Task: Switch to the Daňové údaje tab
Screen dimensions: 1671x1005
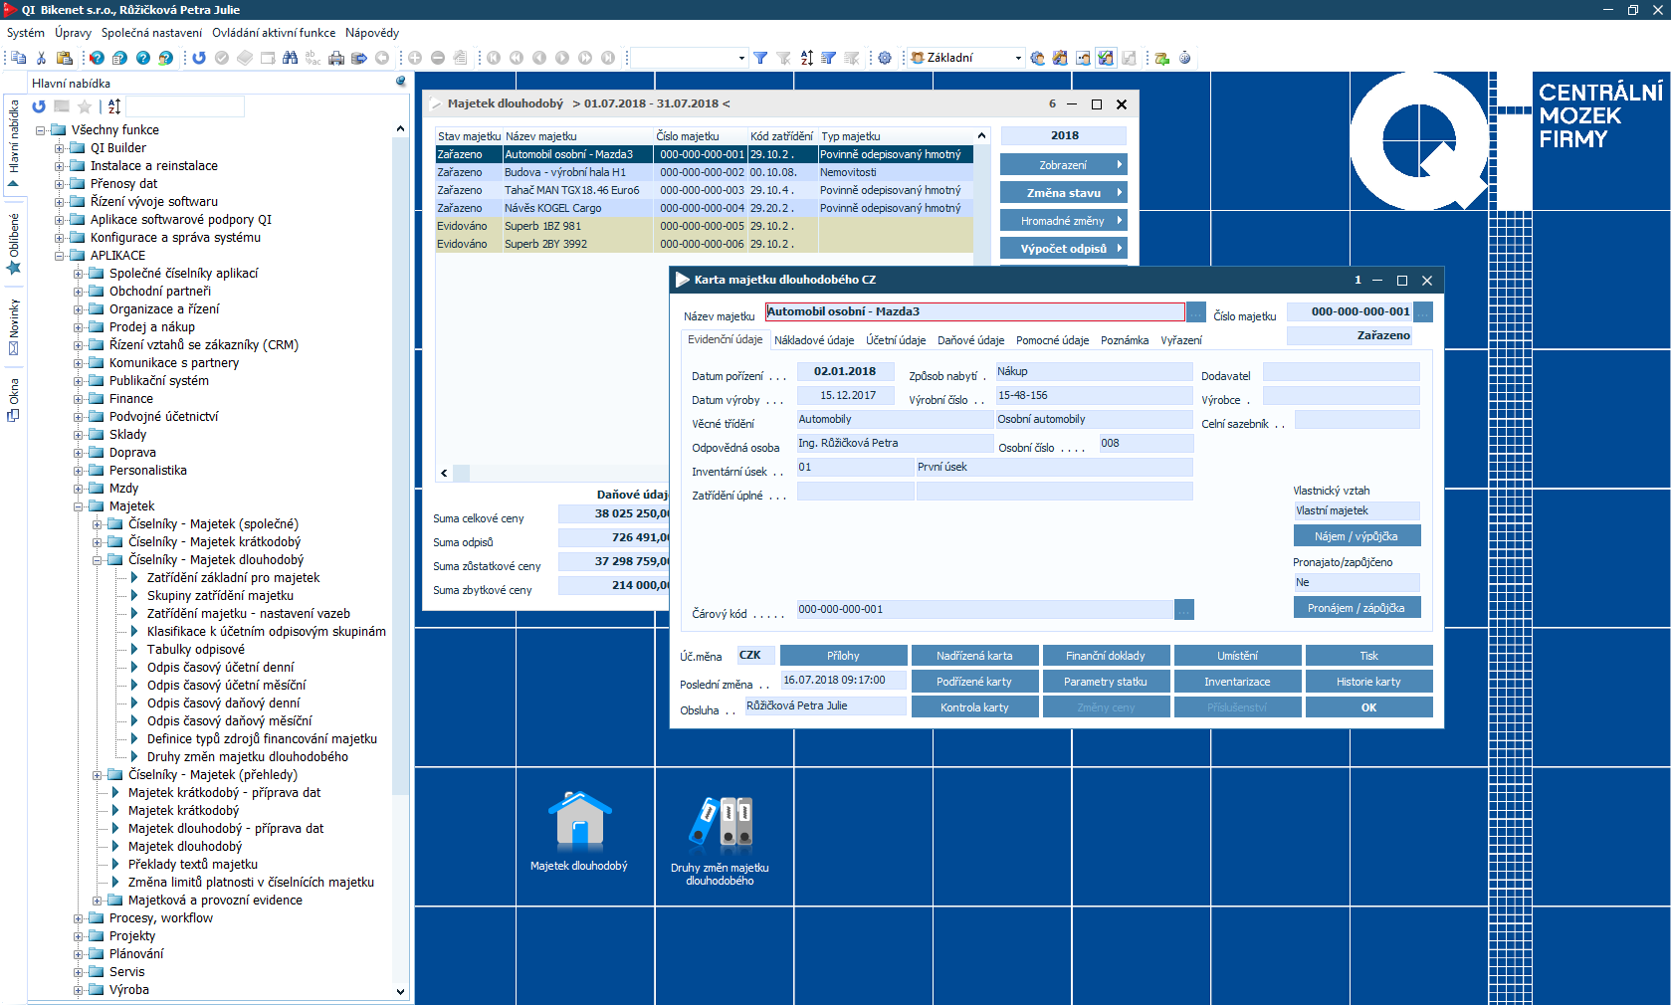Action: 970,340
